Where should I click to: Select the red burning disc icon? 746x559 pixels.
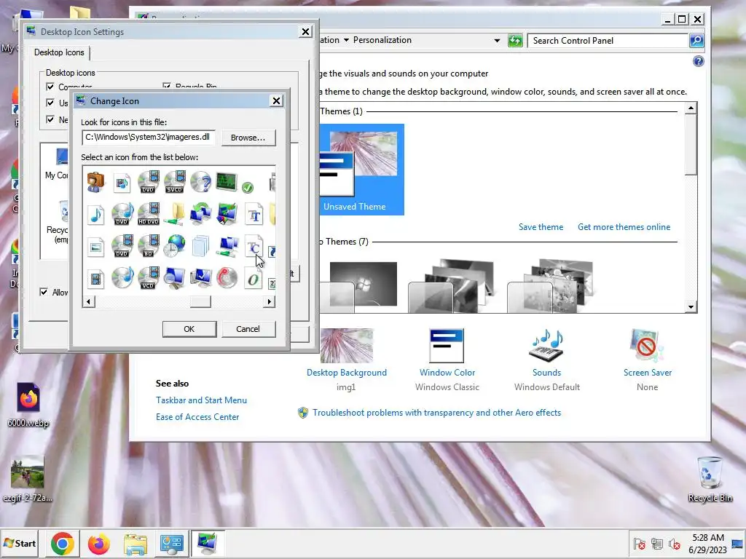coord(227,278)
